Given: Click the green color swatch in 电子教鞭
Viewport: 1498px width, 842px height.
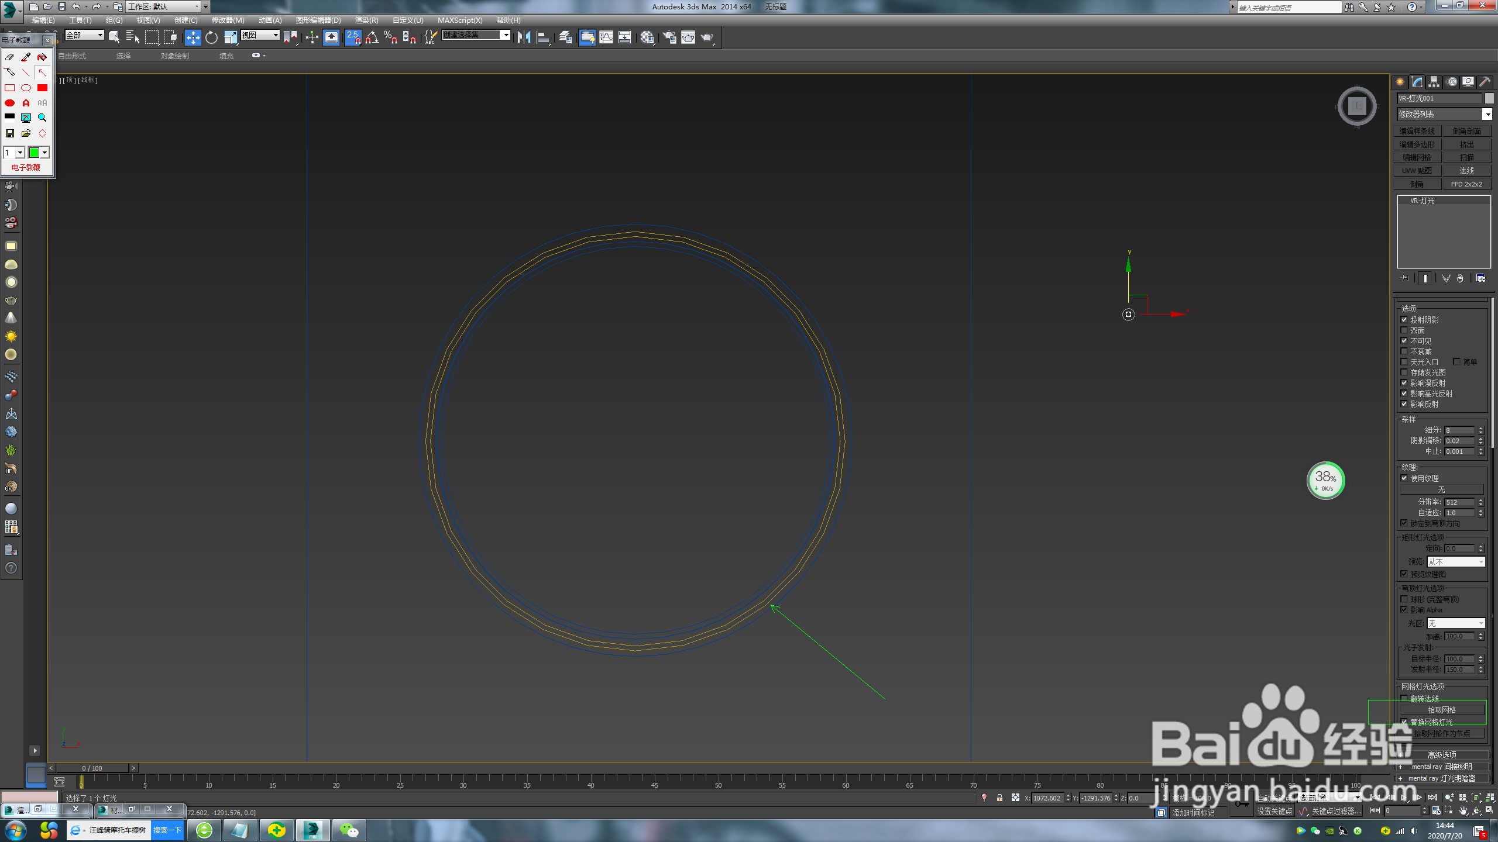Looking at the screenshot, I should click(34, 153).
